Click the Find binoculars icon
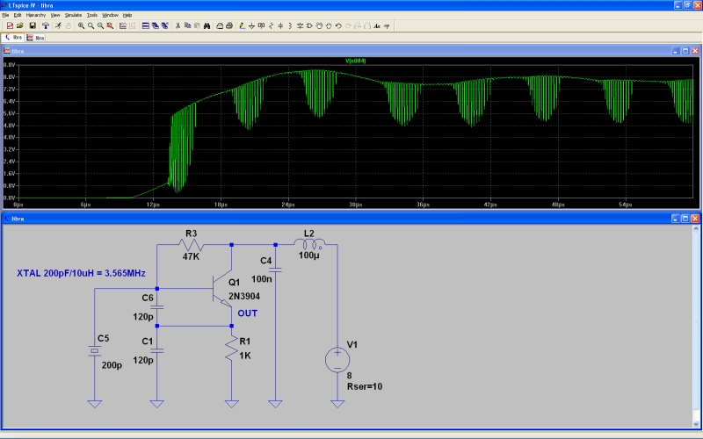Viewport: 703px width, 439px height. (207, 25)
